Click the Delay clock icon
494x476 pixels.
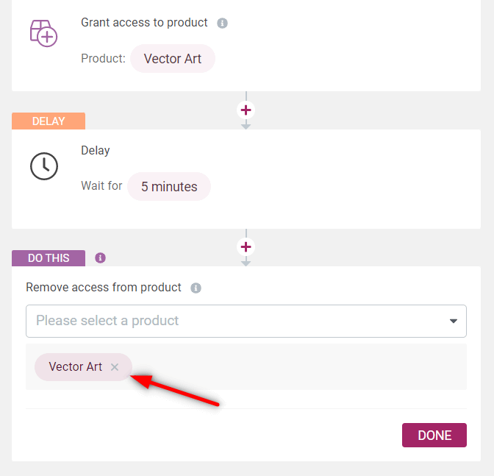[x=44, y=166]
